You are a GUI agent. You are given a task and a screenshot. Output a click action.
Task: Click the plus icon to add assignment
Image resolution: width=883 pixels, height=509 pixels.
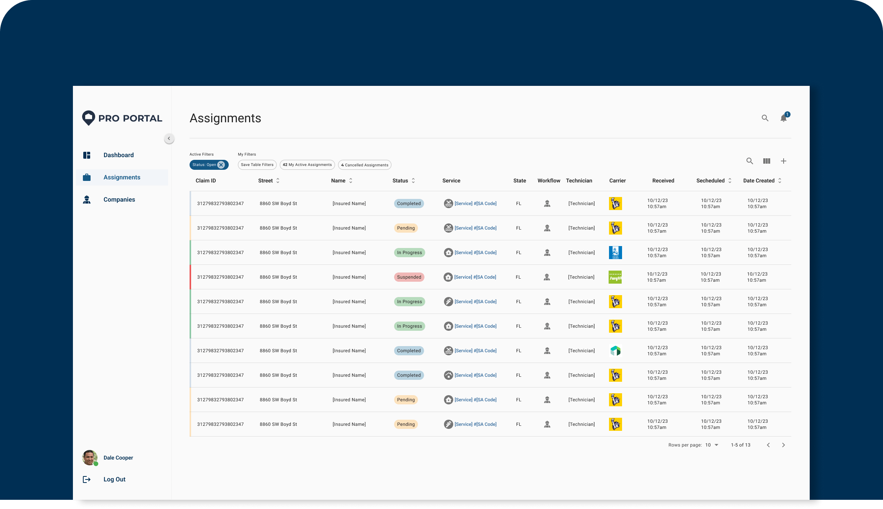[x=784, y=161]
